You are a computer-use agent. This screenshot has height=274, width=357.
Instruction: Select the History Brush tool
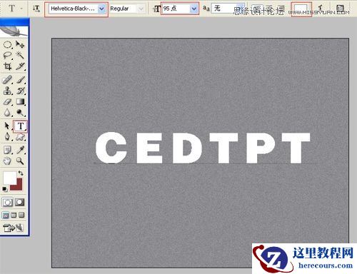point(20,91)
